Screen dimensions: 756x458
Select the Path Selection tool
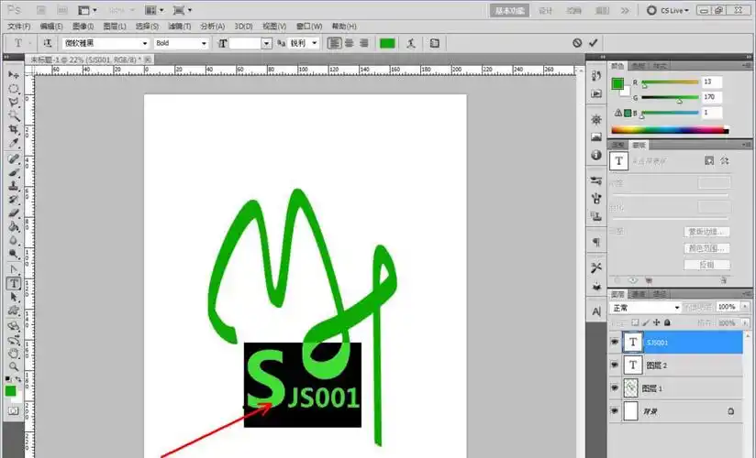tap(14, 297)
